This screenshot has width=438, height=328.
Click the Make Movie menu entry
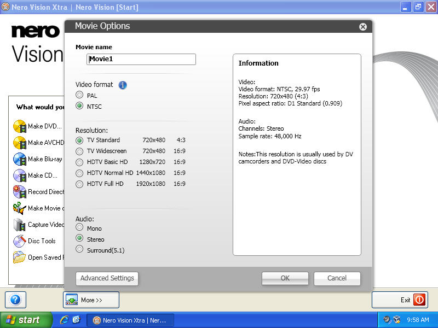46,208
